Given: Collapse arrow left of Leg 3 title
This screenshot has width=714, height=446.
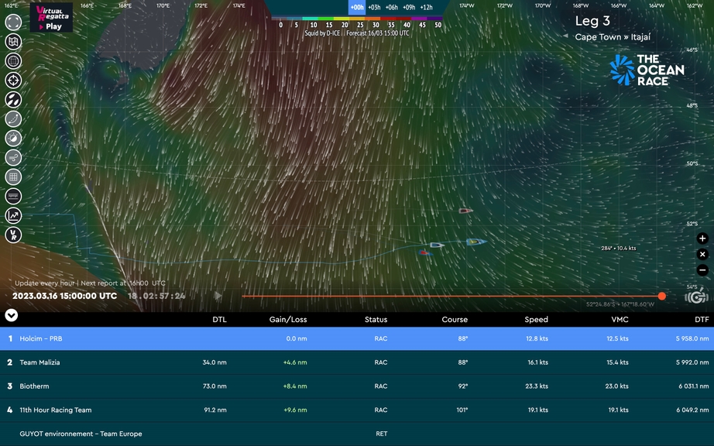Looking at the screenshot, I should (565, 36).
